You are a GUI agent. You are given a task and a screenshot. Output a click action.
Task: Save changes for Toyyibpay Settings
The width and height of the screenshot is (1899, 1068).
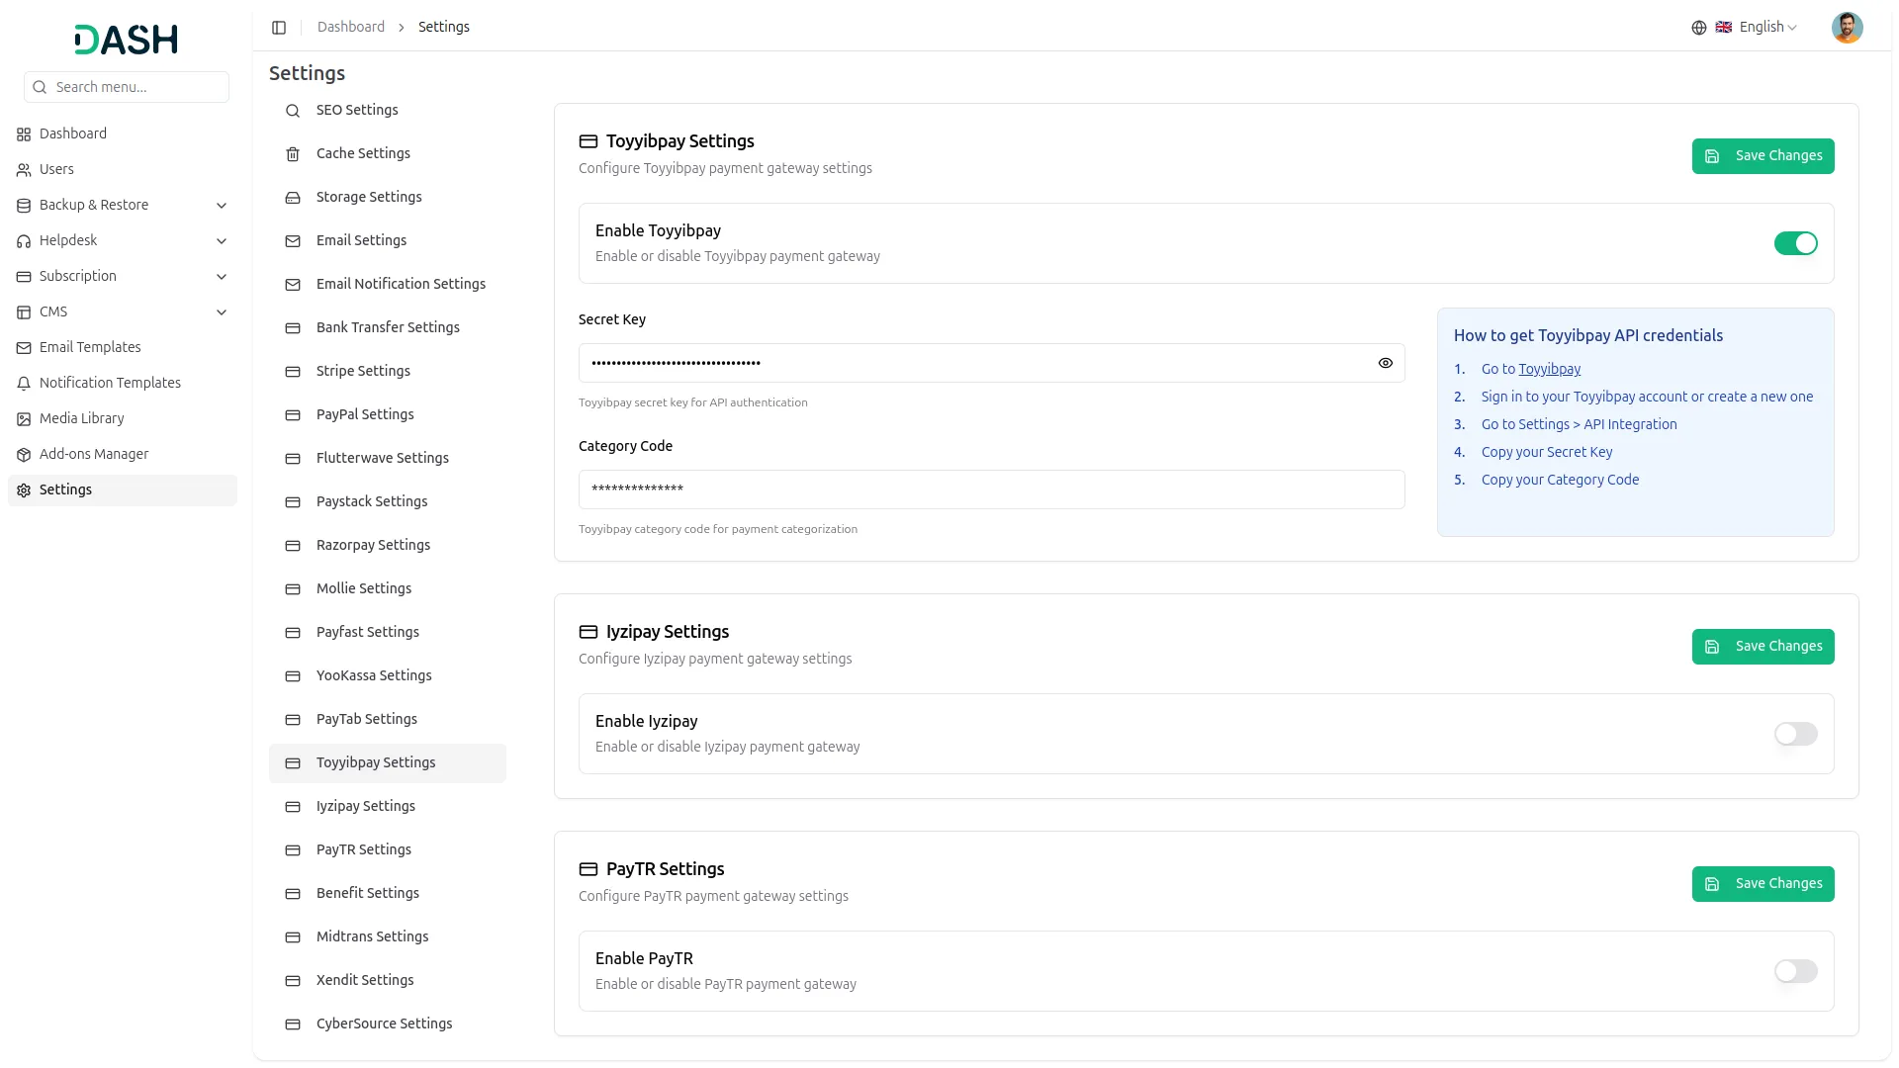(1763, 156)
